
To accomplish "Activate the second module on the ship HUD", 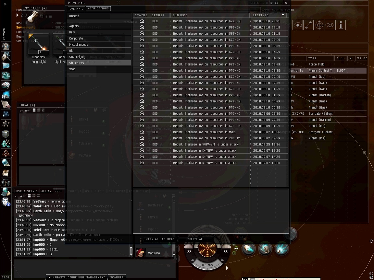I will (265, 249).
